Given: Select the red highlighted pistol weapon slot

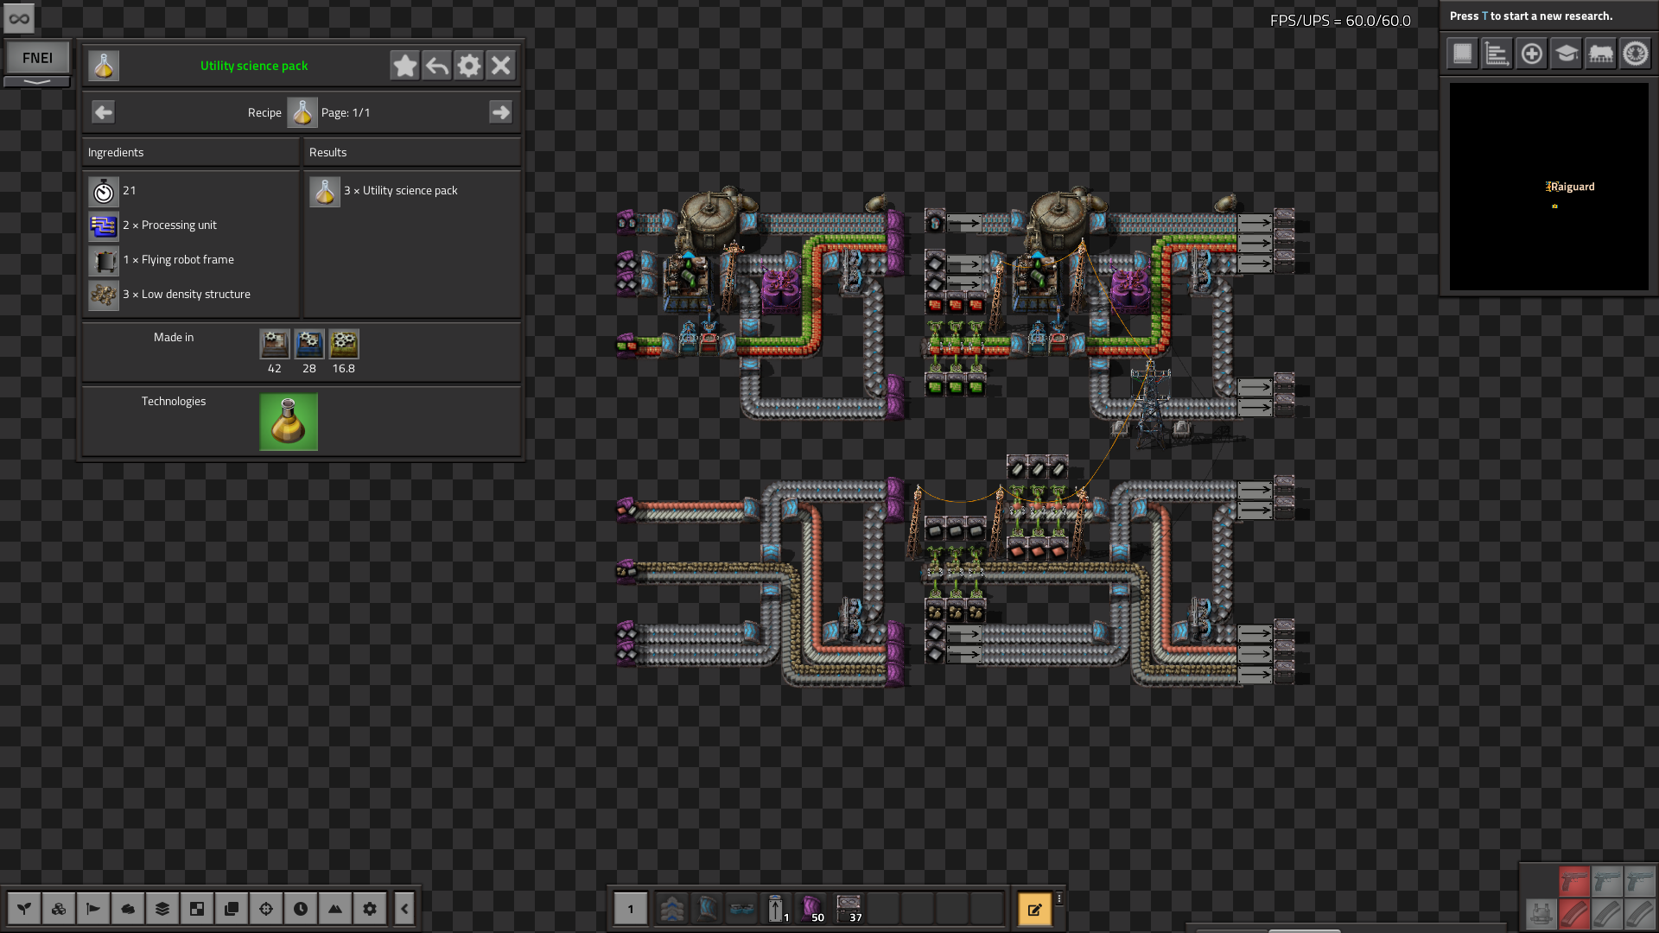Looking at the screenshot, I should [x=1574, y=881].
